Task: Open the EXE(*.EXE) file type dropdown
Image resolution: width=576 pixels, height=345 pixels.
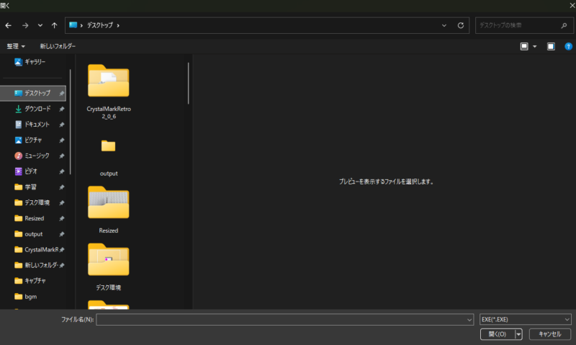Action: pyautogui.click(x=526, y=319)
